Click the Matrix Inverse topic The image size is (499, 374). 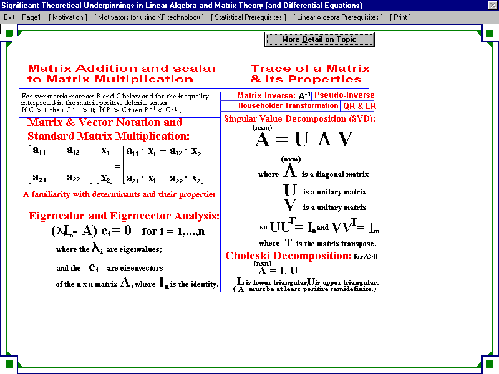click(x=273, y=95)
